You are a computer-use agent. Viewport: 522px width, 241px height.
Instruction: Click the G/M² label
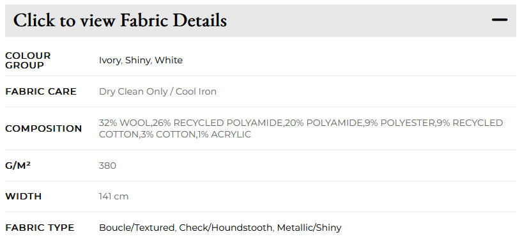pyautogui.click(x=18, y=165)
